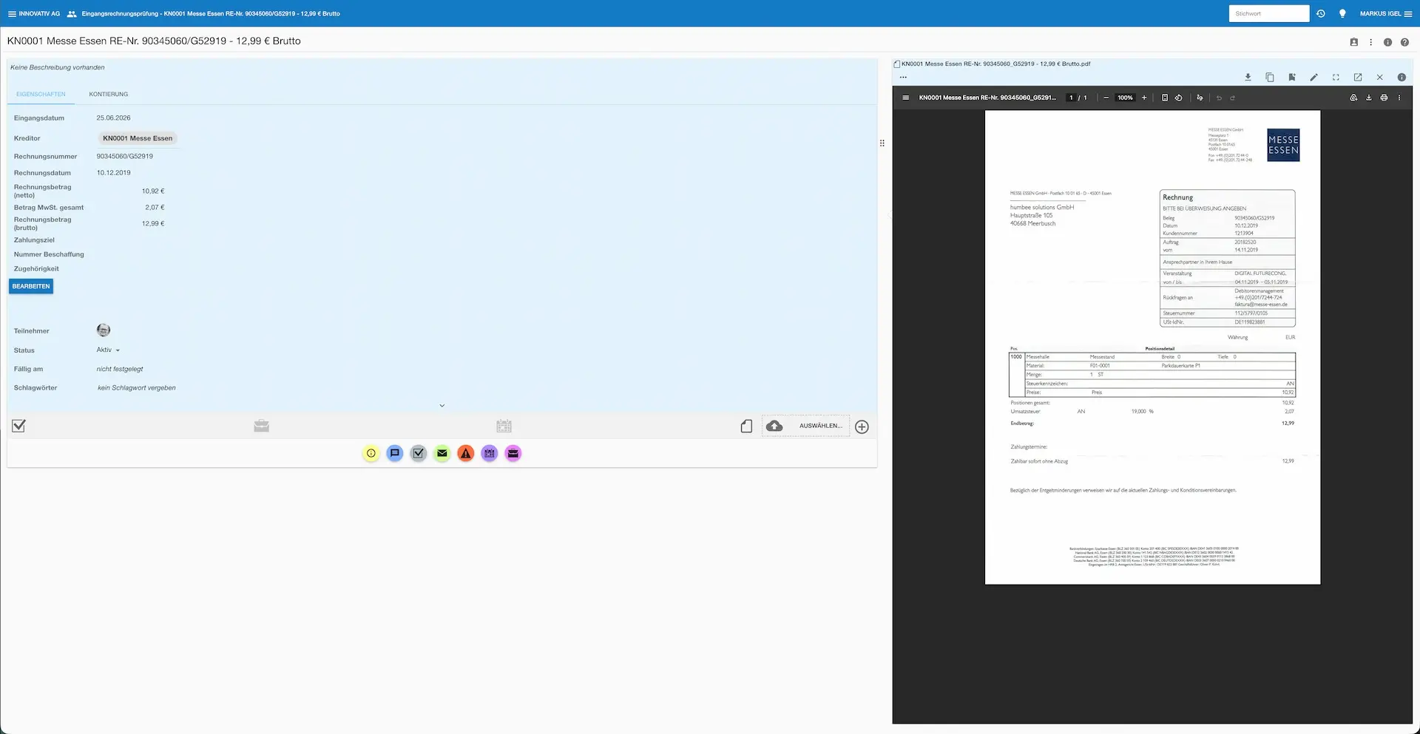Click the AUSWÄHLEN... file chooser button
Viewport: 1420px width, 734px height.
821,426
